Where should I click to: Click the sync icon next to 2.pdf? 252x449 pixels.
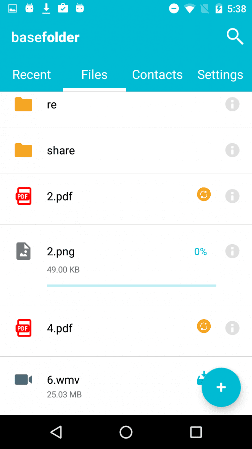click(x=204, y=194)
